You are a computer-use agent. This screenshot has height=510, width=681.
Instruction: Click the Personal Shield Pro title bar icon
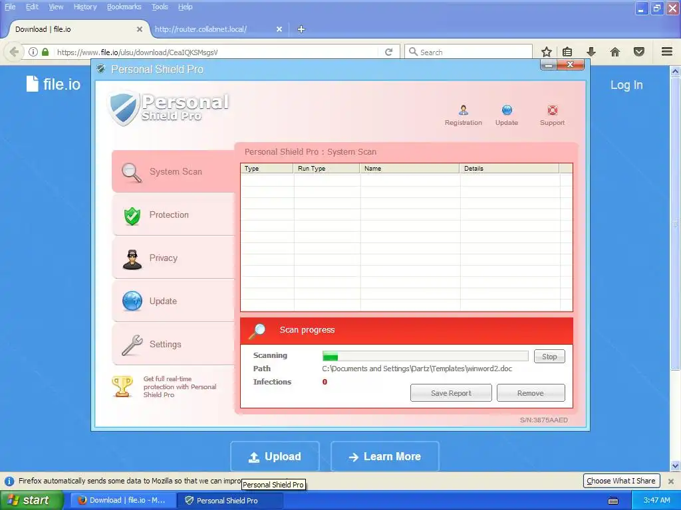[x=101, y=69]
